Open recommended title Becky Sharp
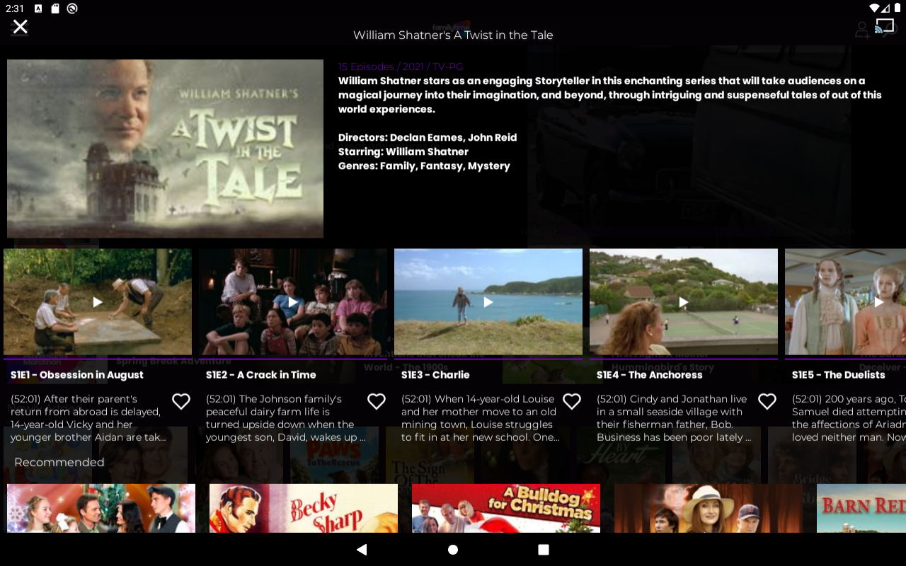 click(x=304, y=508)
